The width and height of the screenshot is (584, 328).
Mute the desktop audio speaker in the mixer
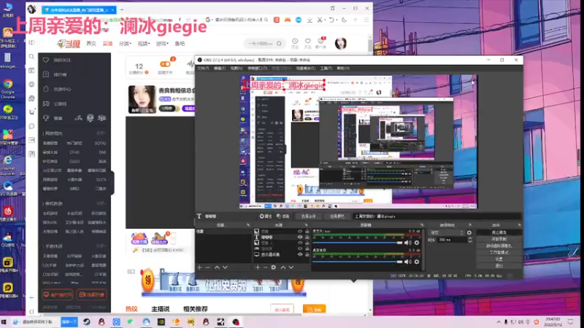click(408, 262)
